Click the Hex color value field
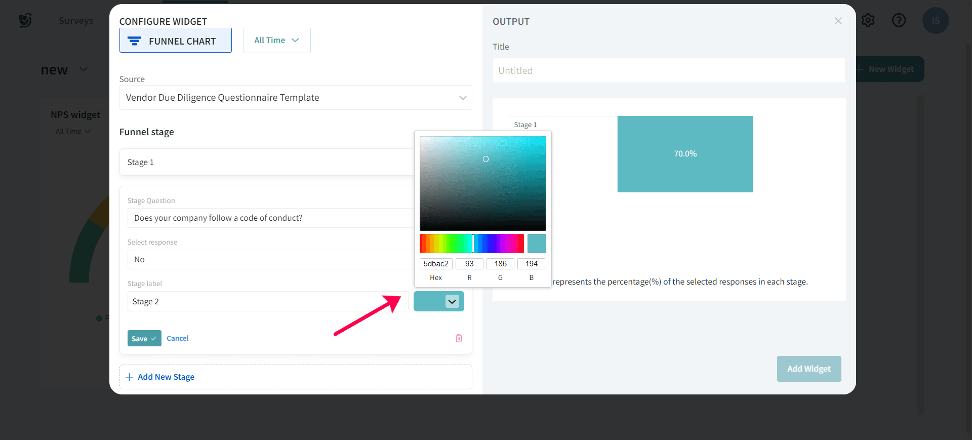This screenshot has width=972, height=440. (x=435, y=264)
